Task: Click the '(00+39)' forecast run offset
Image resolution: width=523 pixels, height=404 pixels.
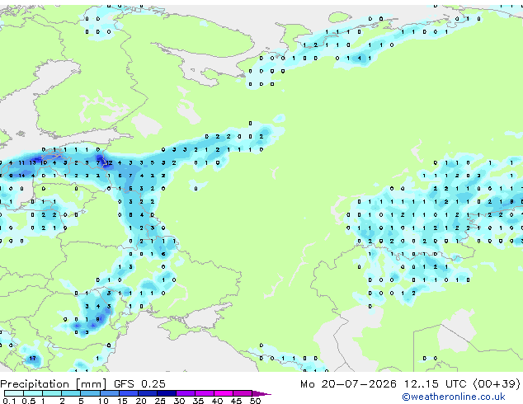Action: [x=497, y=384]
